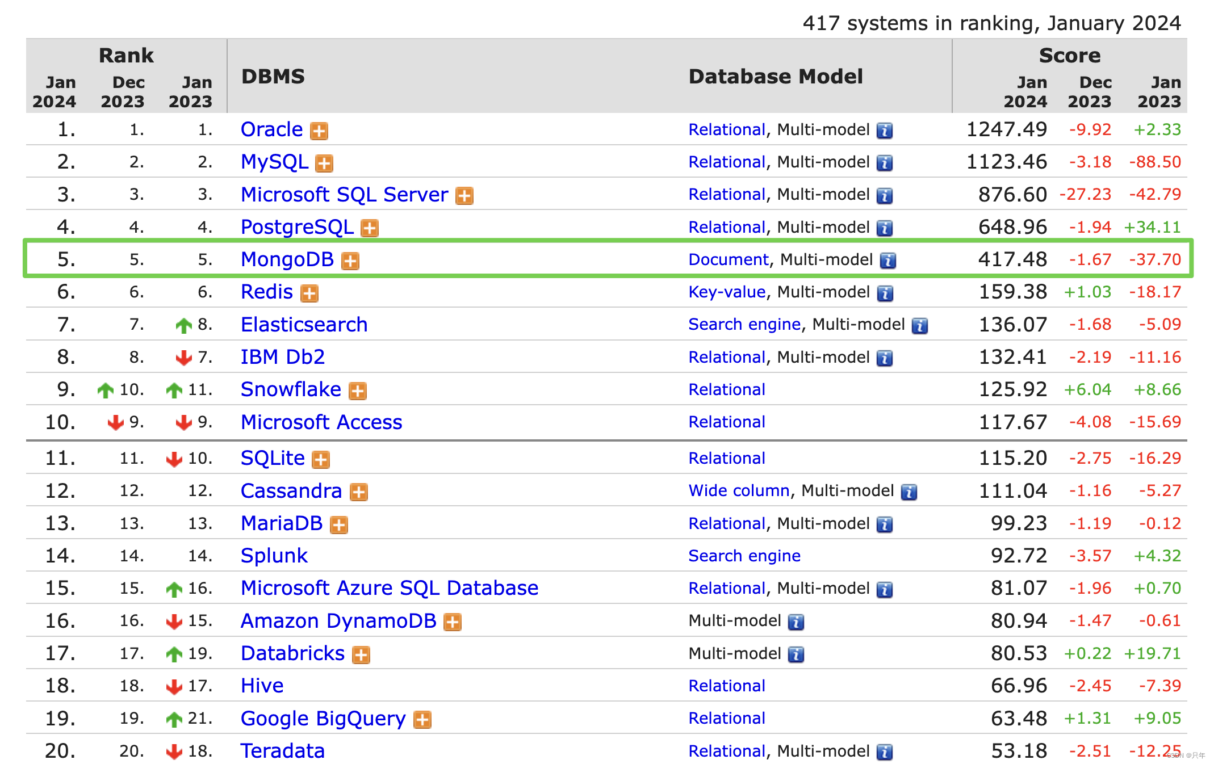Open the IBM Db2 link
Viewport: 1214px width, 764px height.
[x=283, y=356]
